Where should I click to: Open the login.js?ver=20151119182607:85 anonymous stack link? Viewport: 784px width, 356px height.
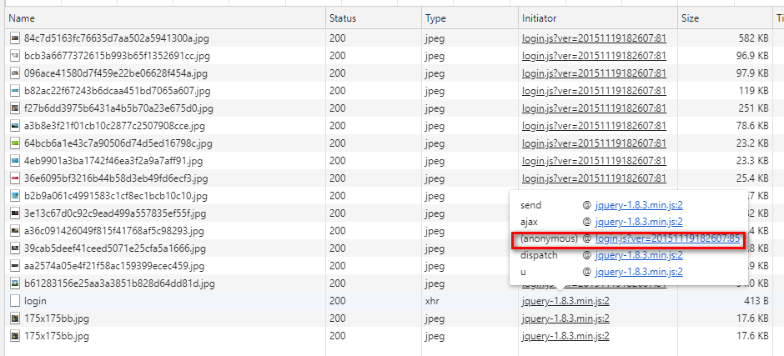tap(667, 239)
